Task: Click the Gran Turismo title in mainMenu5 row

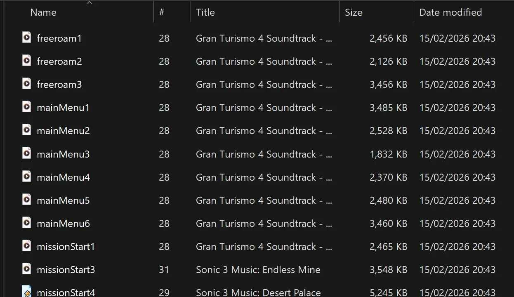Action: click(264, 200)
